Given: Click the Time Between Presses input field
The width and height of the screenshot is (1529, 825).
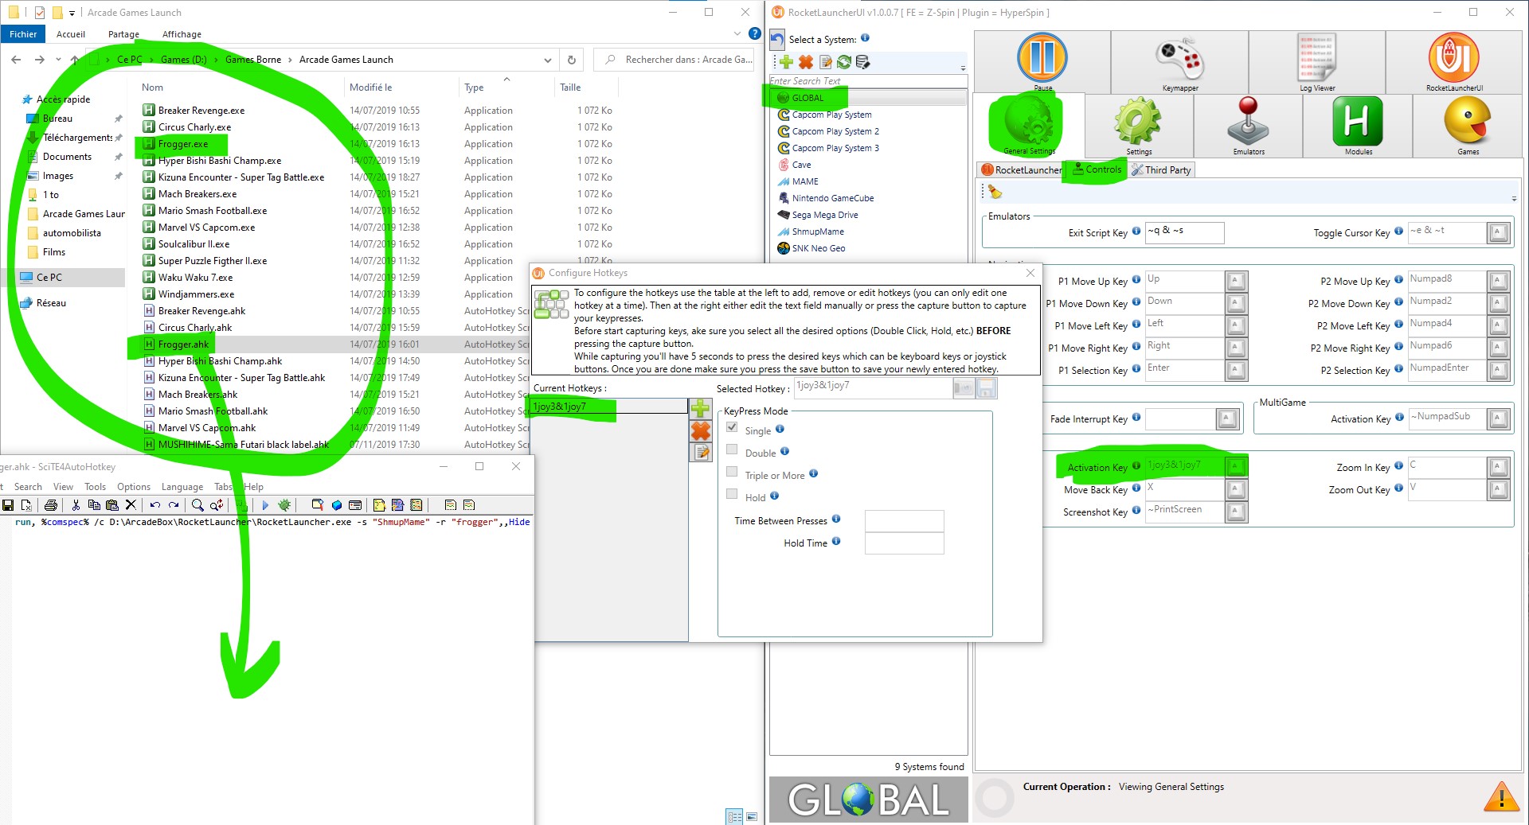Looking at the screenshot, I should 904,521.
